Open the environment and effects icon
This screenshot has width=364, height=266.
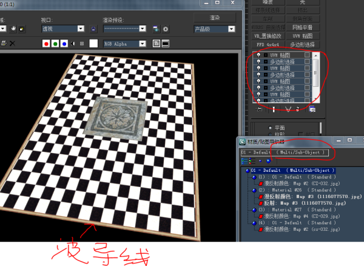(166, 29)
